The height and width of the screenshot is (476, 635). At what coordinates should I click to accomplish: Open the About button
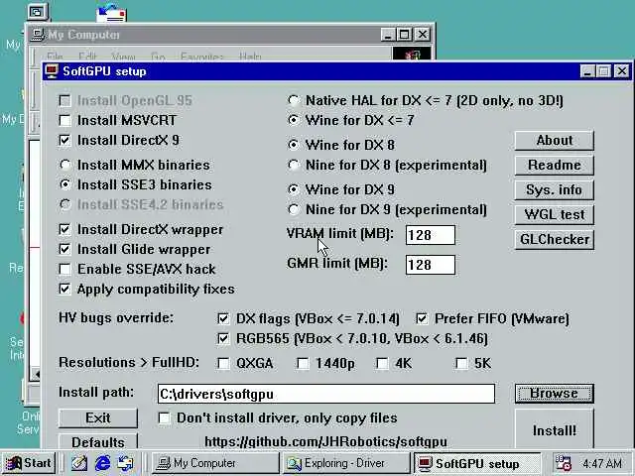click(554, 141)
